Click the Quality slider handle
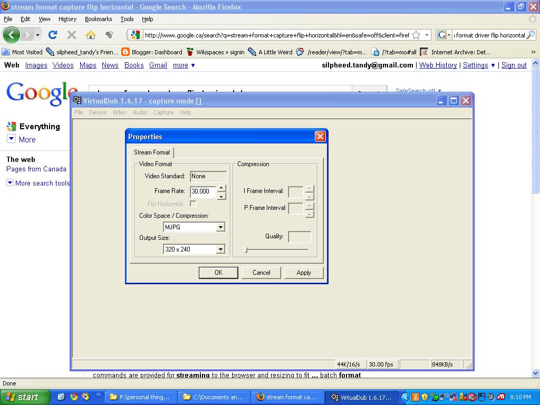Screen dimensions: 540x405 (x=246, y=249)
